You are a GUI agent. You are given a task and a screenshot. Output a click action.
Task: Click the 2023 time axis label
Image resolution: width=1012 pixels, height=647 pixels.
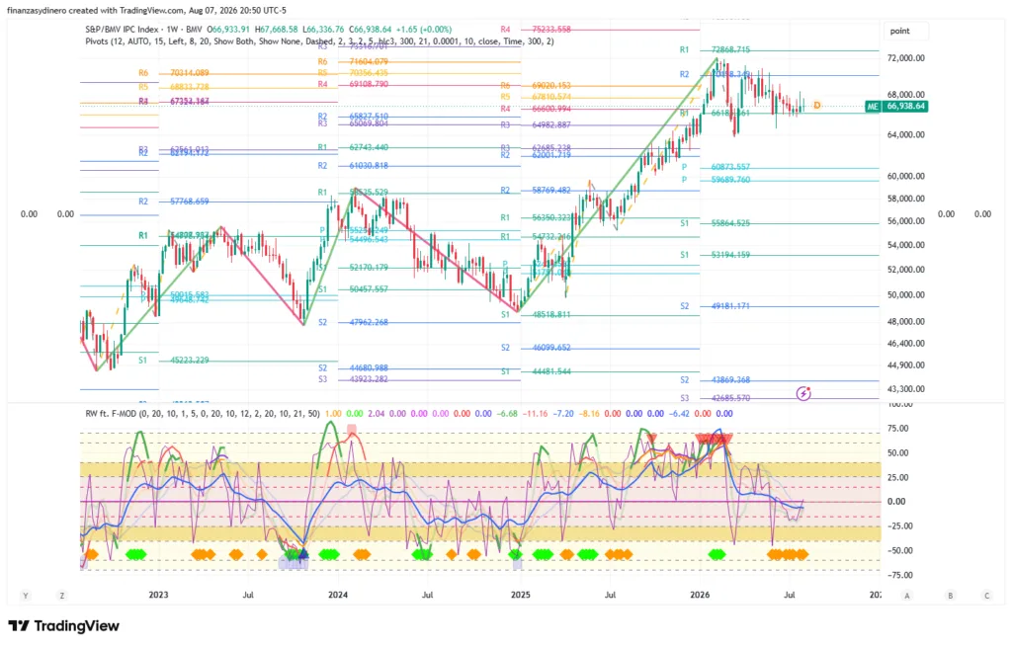click(x=158, y=595)
